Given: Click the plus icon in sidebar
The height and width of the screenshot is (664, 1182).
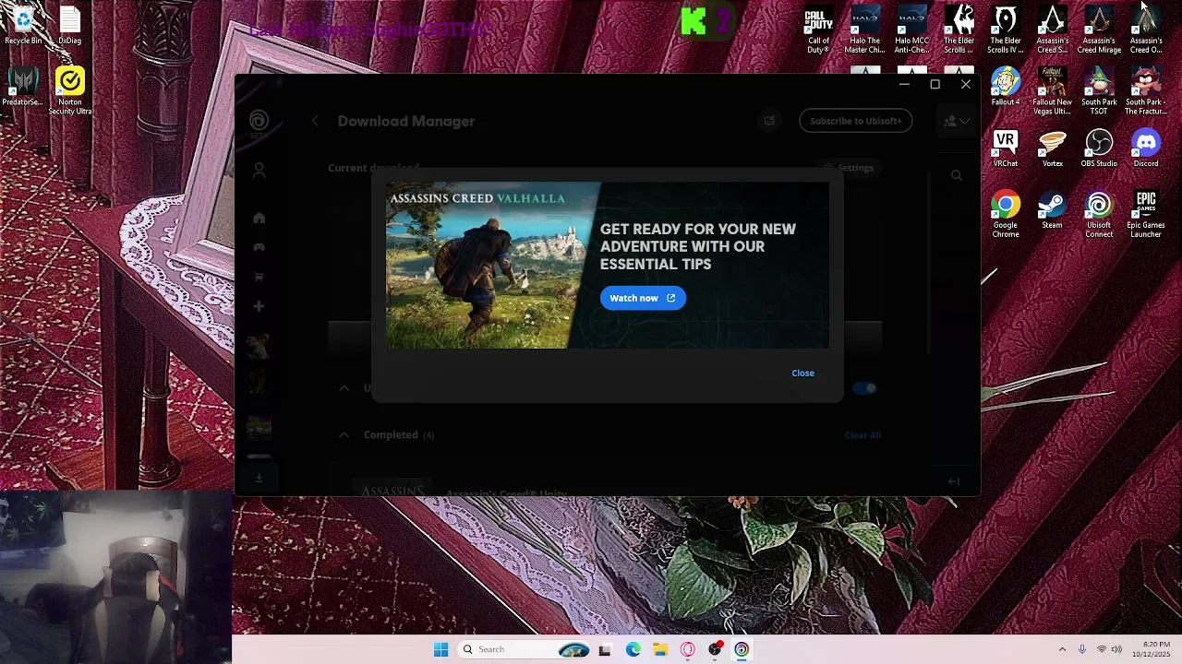Looking at the screenshot, I should 259,306.
